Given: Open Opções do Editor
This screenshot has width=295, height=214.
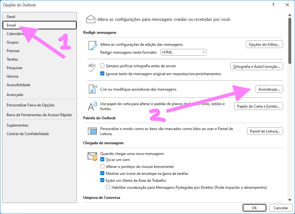Looking at the screenshot, I should coord(264,45).
